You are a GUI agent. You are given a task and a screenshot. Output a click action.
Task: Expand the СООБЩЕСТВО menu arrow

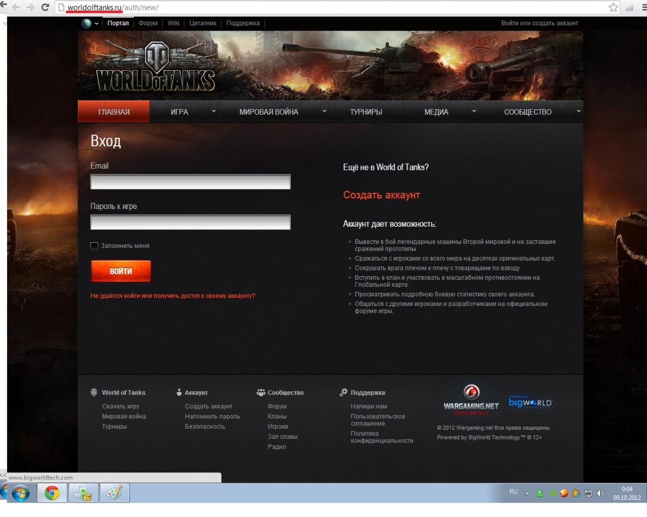(x=578, y=111)
